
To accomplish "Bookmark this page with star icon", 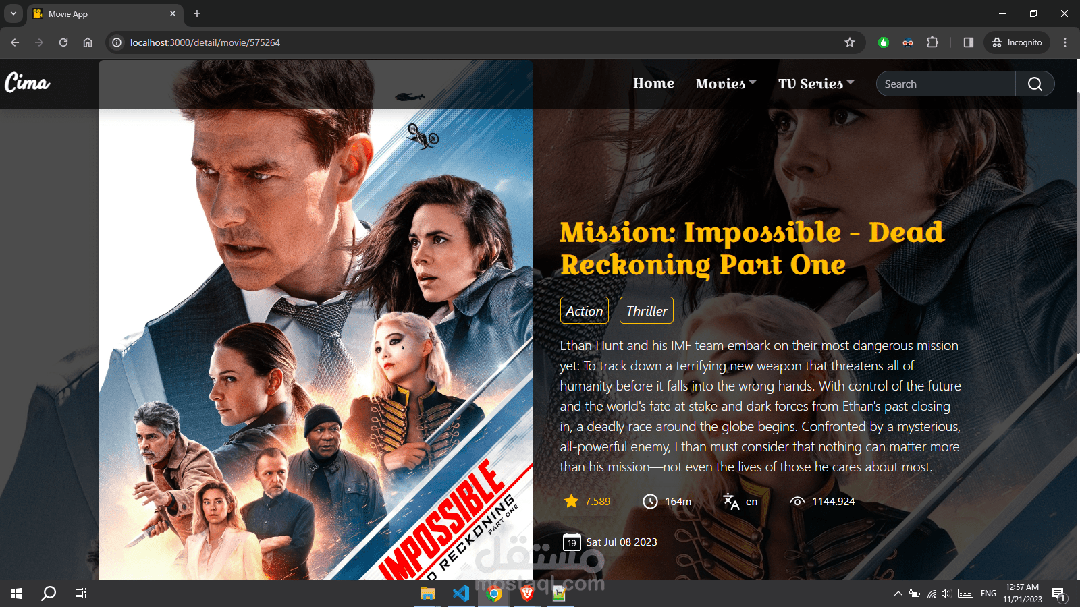I will point(850,42).
